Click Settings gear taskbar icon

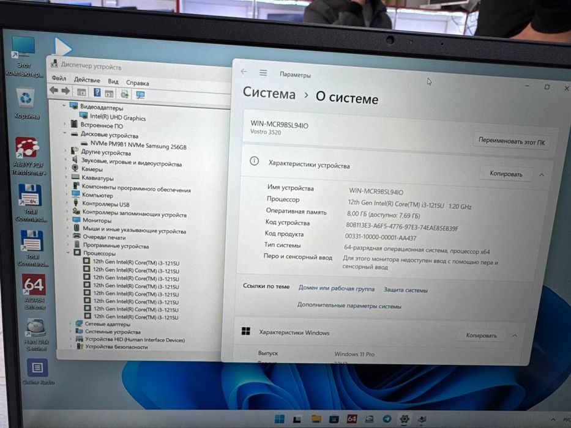pos(404,419)
